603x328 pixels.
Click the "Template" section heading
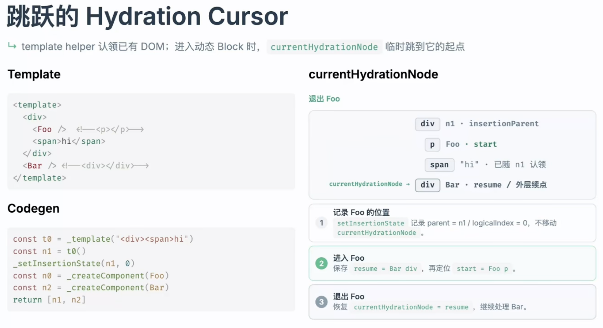34,74
